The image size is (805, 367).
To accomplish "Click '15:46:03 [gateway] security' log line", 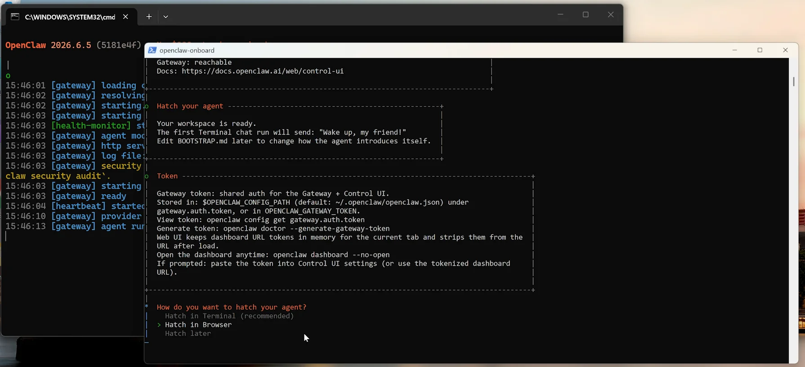I will pos(75,166).
